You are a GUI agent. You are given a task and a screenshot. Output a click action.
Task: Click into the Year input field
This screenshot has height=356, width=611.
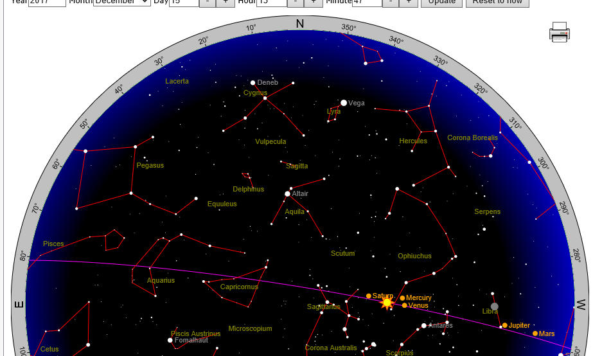47,2
